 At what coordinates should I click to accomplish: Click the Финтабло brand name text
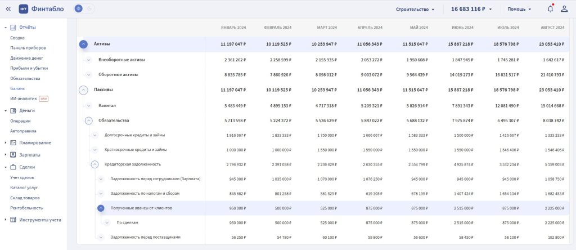47,9
